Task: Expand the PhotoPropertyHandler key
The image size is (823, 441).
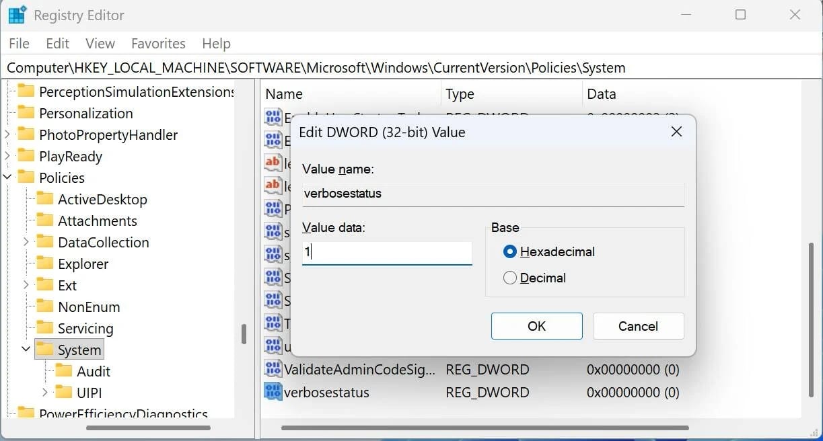Action: (7, 134)
